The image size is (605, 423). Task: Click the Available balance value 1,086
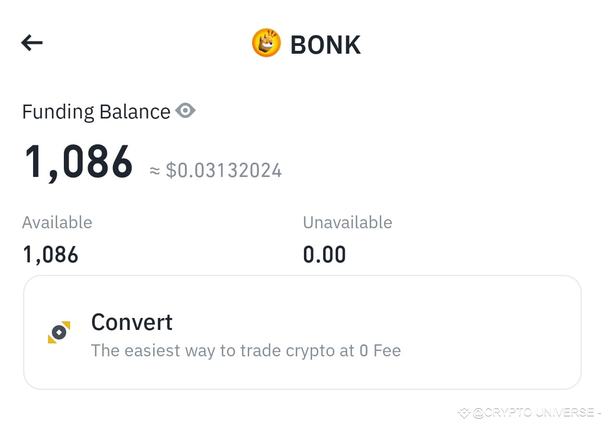click(x=50, y=254)
